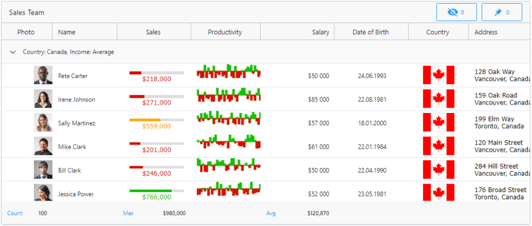
Task: Click Mike Clark's productivity sparkline
Action: 229,142
